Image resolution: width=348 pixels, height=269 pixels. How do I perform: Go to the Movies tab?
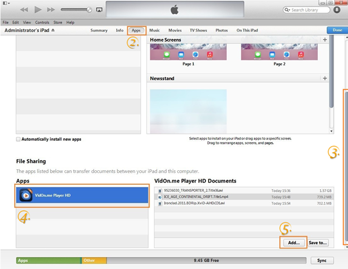[x=175, y=30]
